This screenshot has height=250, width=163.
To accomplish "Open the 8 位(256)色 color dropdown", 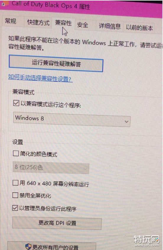I will click(51, 168).
